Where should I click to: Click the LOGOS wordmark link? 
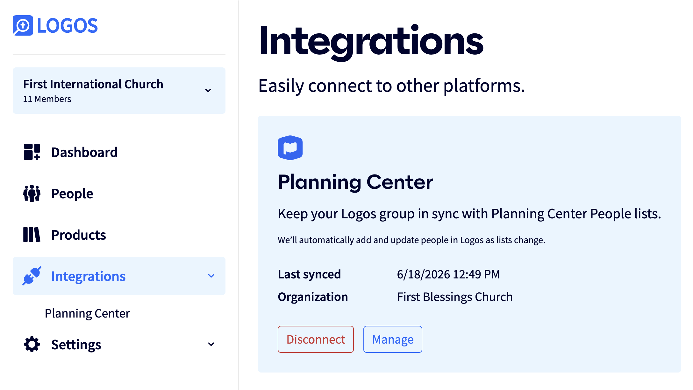68,25
